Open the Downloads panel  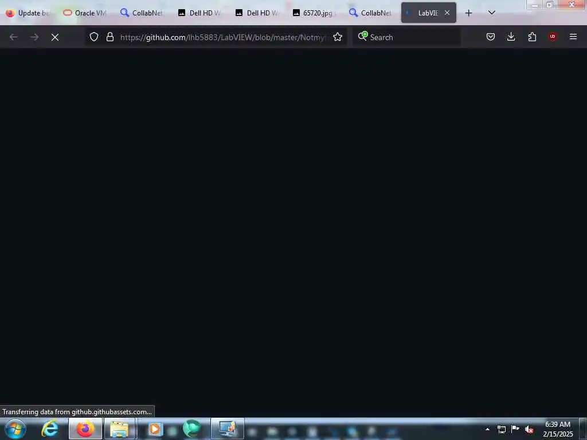tap(511, 37)
